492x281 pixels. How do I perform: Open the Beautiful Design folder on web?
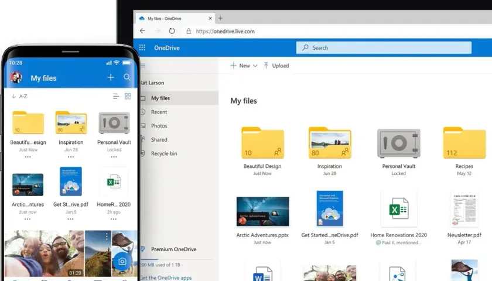(x=262, y=143)
